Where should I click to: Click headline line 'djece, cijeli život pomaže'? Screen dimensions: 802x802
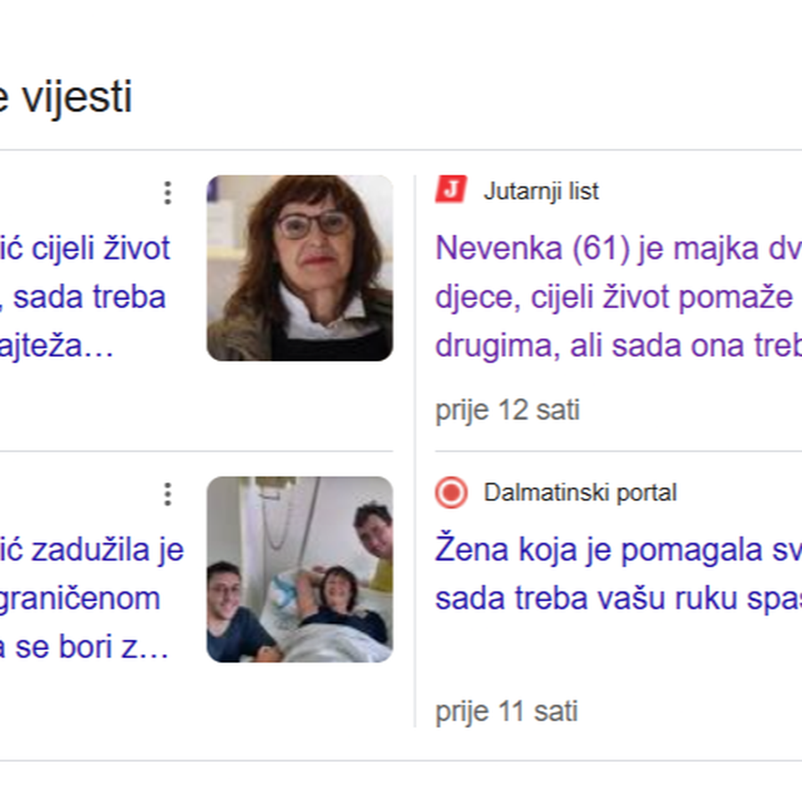pos(614,297)
